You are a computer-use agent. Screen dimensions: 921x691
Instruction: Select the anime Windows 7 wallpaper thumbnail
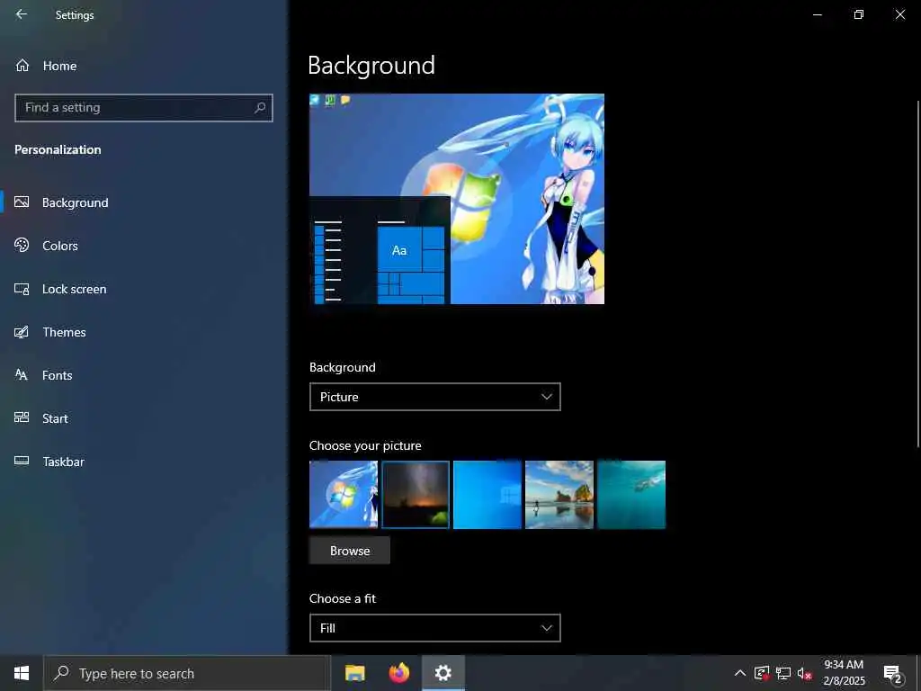[x=344, y=495]
